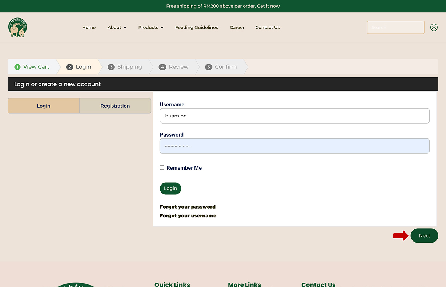Focus the Username input field
Image resolution: width=446 pixels, height=287 pixels.
[x=294, y=116]
